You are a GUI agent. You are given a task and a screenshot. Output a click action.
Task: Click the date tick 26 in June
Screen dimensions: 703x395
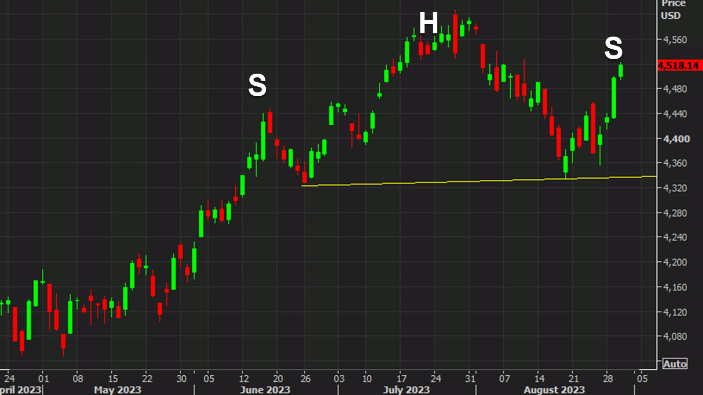coord(305,378)
